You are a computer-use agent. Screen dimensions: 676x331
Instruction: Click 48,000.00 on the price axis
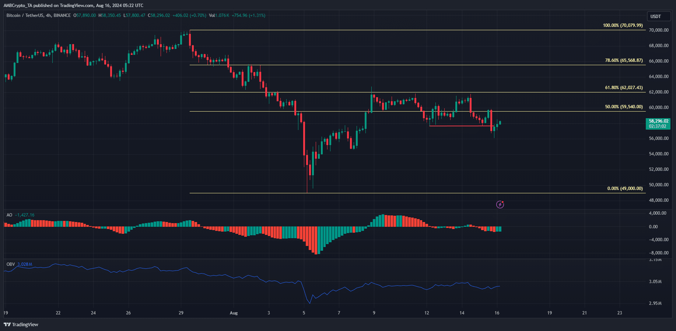click(x=659, y=200)
